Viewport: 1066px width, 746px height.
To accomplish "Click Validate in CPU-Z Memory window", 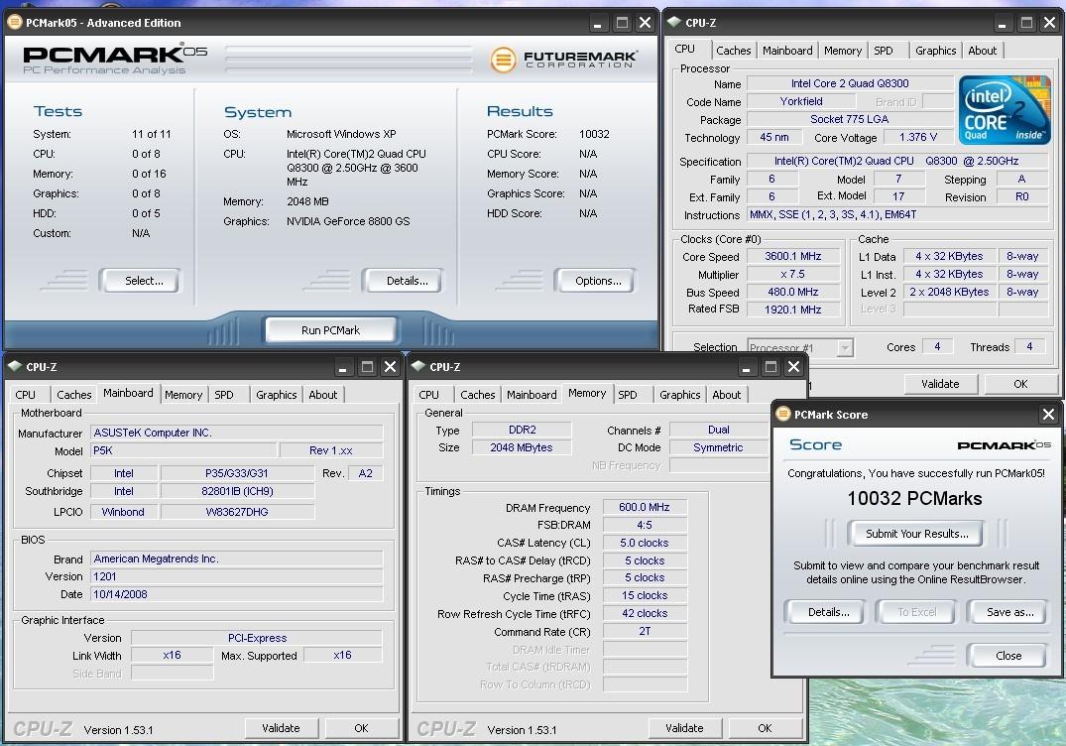I will point(684,728).
